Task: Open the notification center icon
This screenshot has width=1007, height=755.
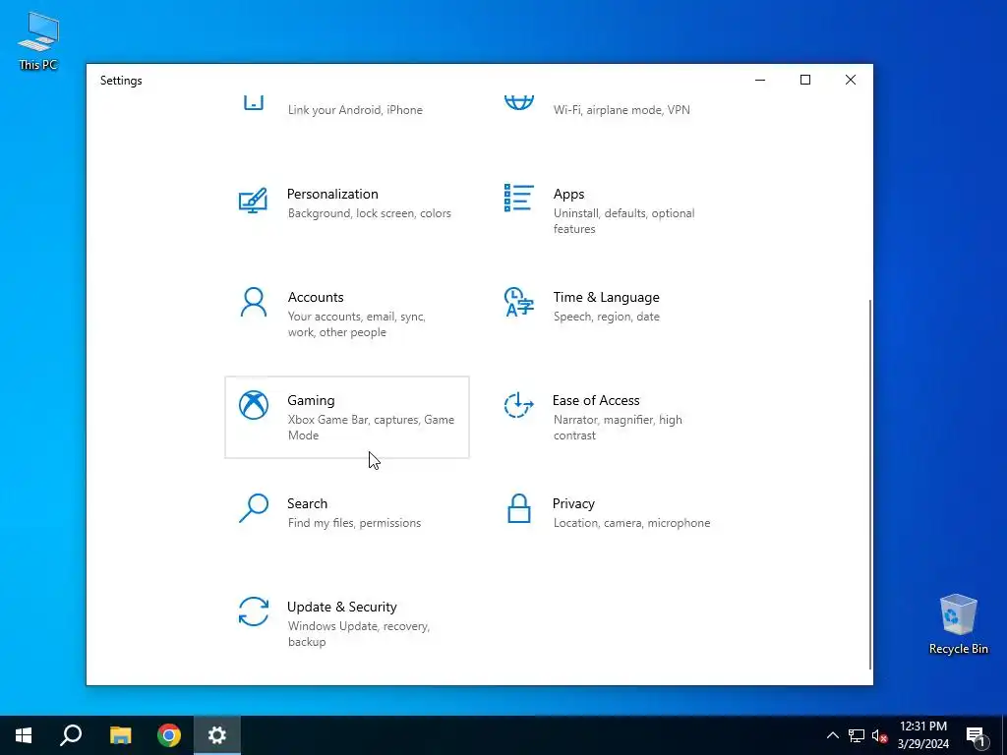Action: pyautogui.click(x=977, y=735)
